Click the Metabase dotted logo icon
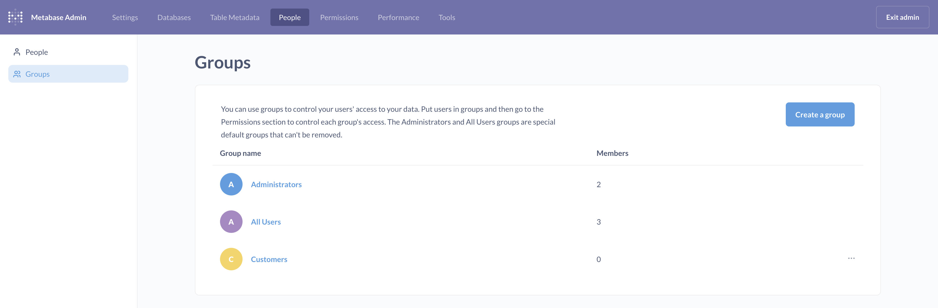This screenshot has width=938, height=308. point(15,17)
